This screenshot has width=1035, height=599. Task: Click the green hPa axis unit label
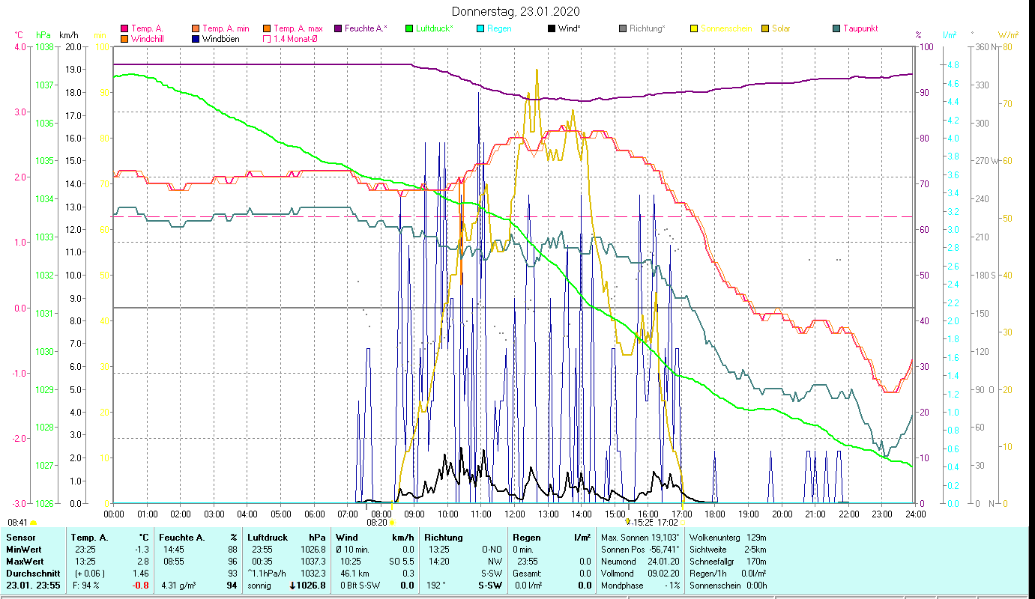pos(42,35)
